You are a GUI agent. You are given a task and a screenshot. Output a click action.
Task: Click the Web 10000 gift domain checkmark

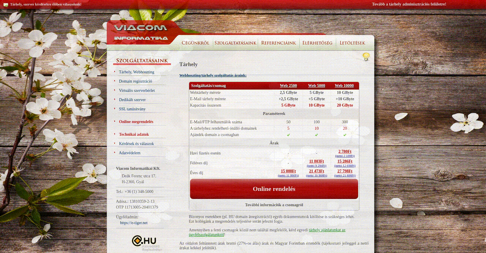click(345, 135)
